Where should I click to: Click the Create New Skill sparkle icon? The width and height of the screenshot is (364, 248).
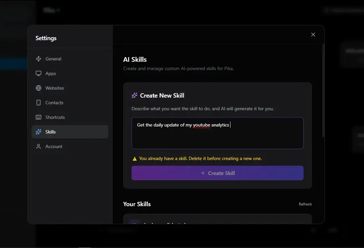(x=134, y=95)
